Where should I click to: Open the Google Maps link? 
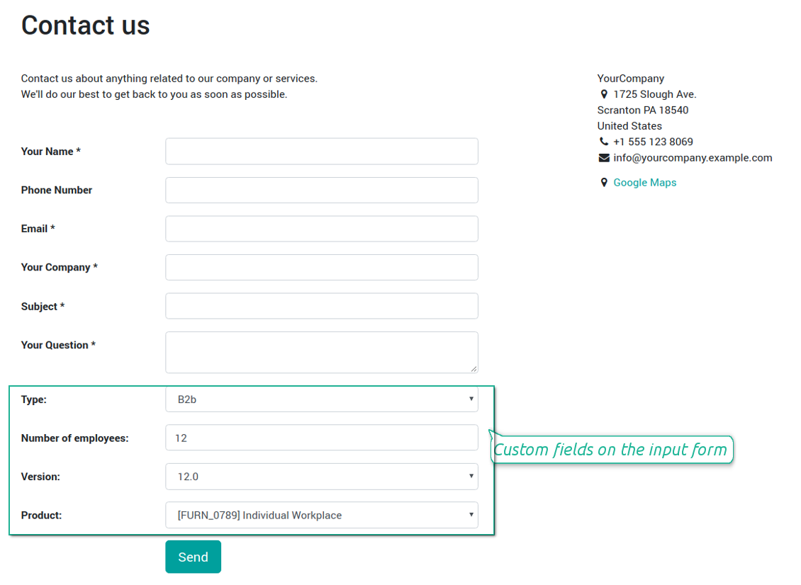tap(644, 183)
